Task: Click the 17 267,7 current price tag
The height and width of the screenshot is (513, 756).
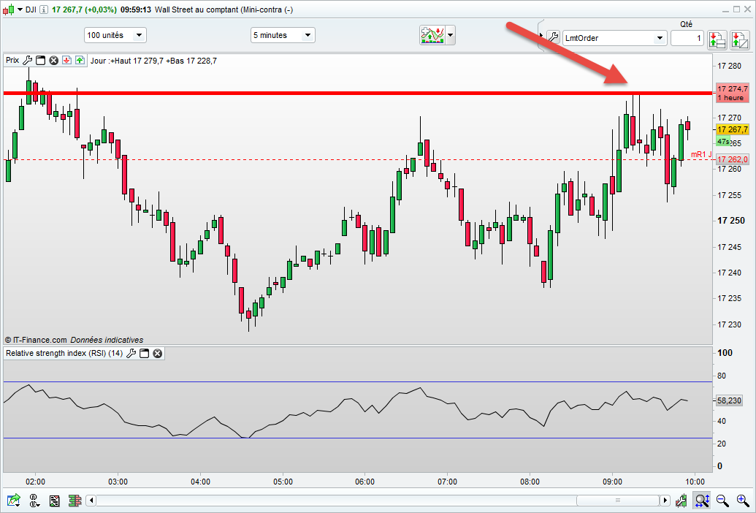Action: [733, 129]
